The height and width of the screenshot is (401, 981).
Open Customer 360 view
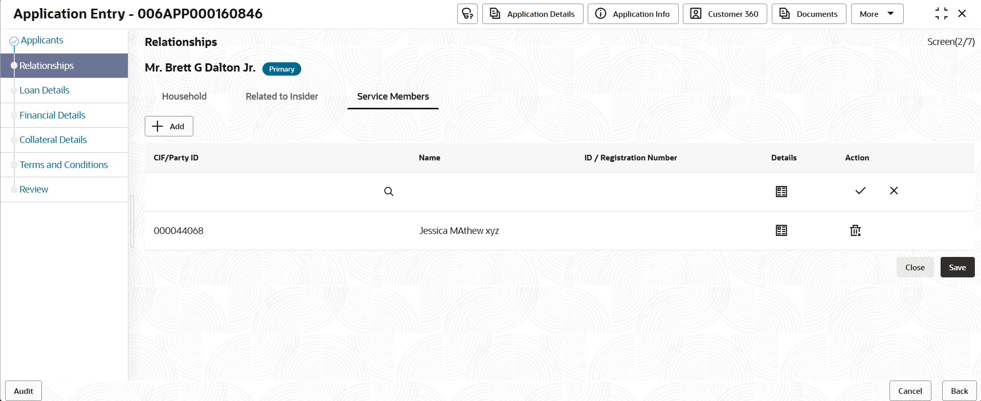[x=724, y=14]
